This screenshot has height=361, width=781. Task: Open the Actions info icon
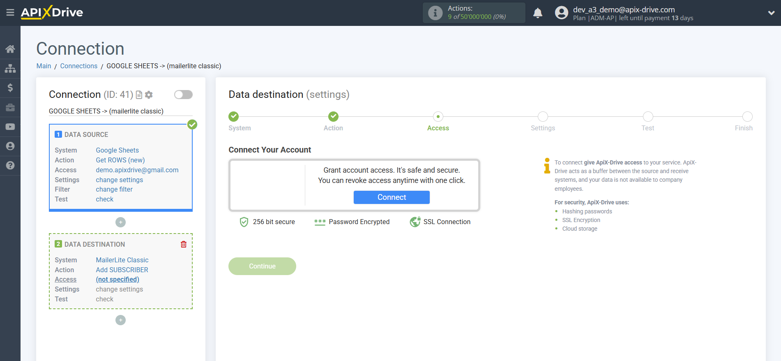435,13
